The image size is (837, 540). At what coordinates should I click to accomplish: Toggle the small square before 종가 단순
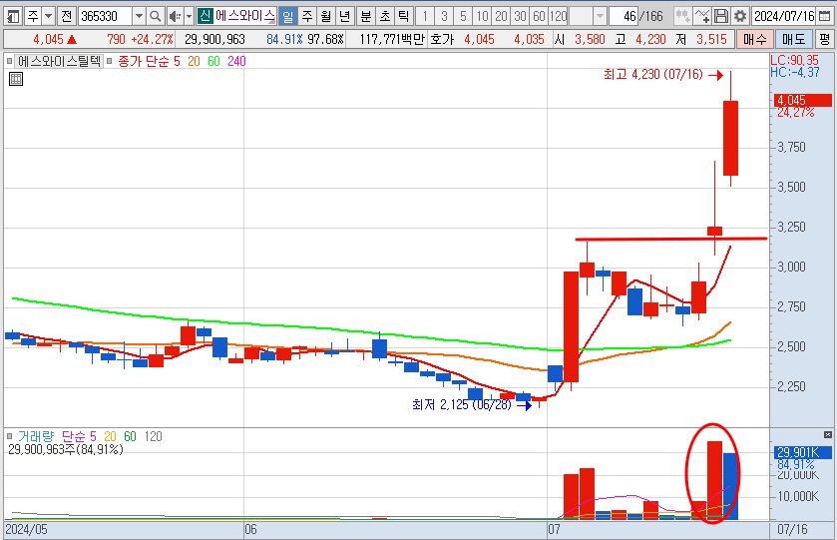point(109,62)
